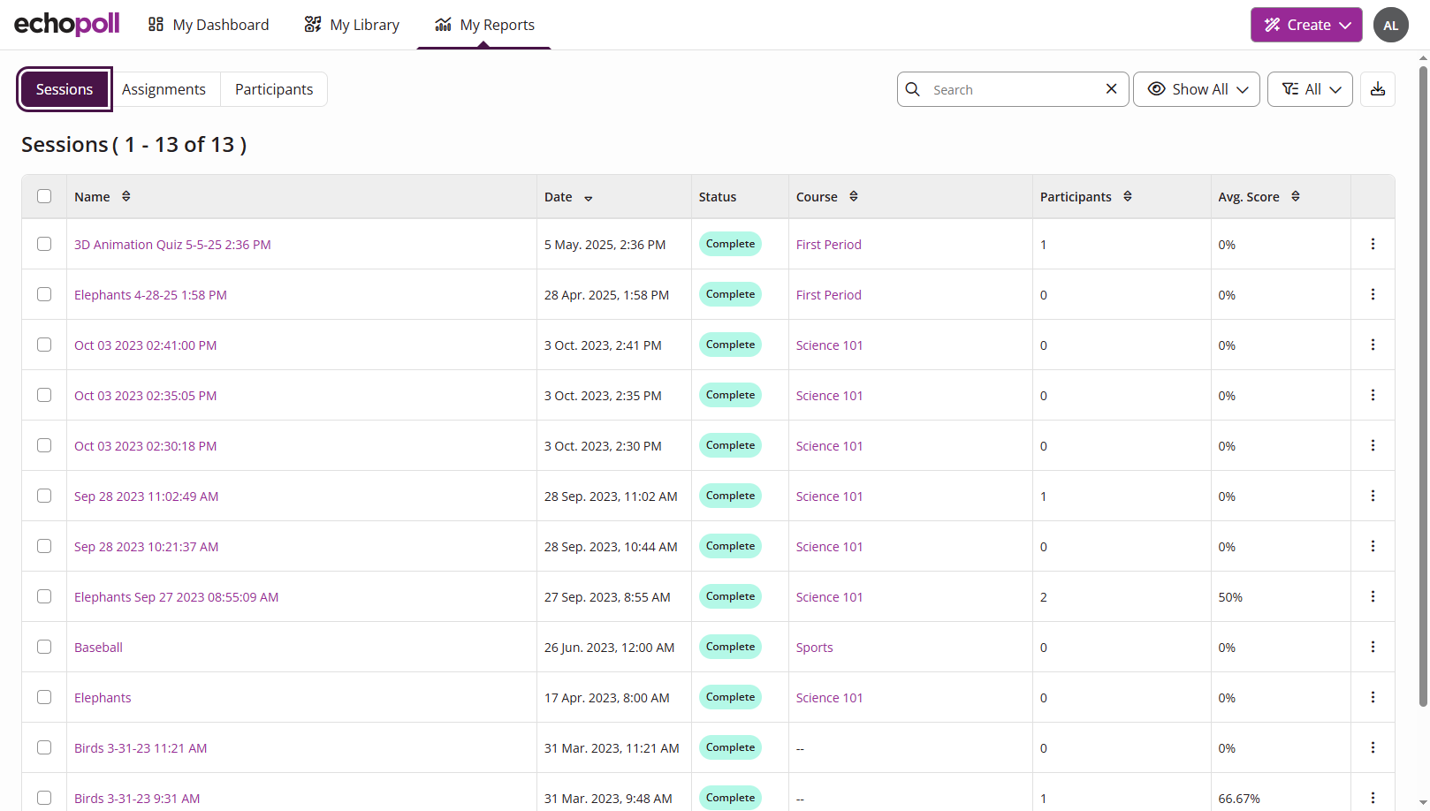1430x811 pixels.
Task: Open First Period course in 3D Animation row
Action: [x=828, y=245]
